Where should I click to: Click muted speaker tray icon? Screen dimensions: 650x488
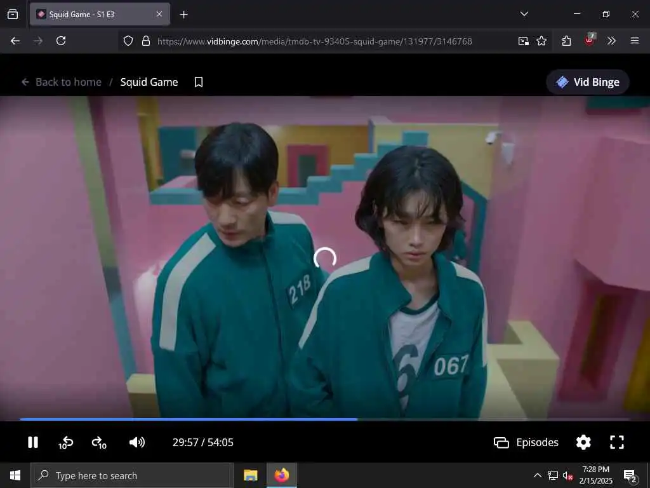click(x=568, y=475)
